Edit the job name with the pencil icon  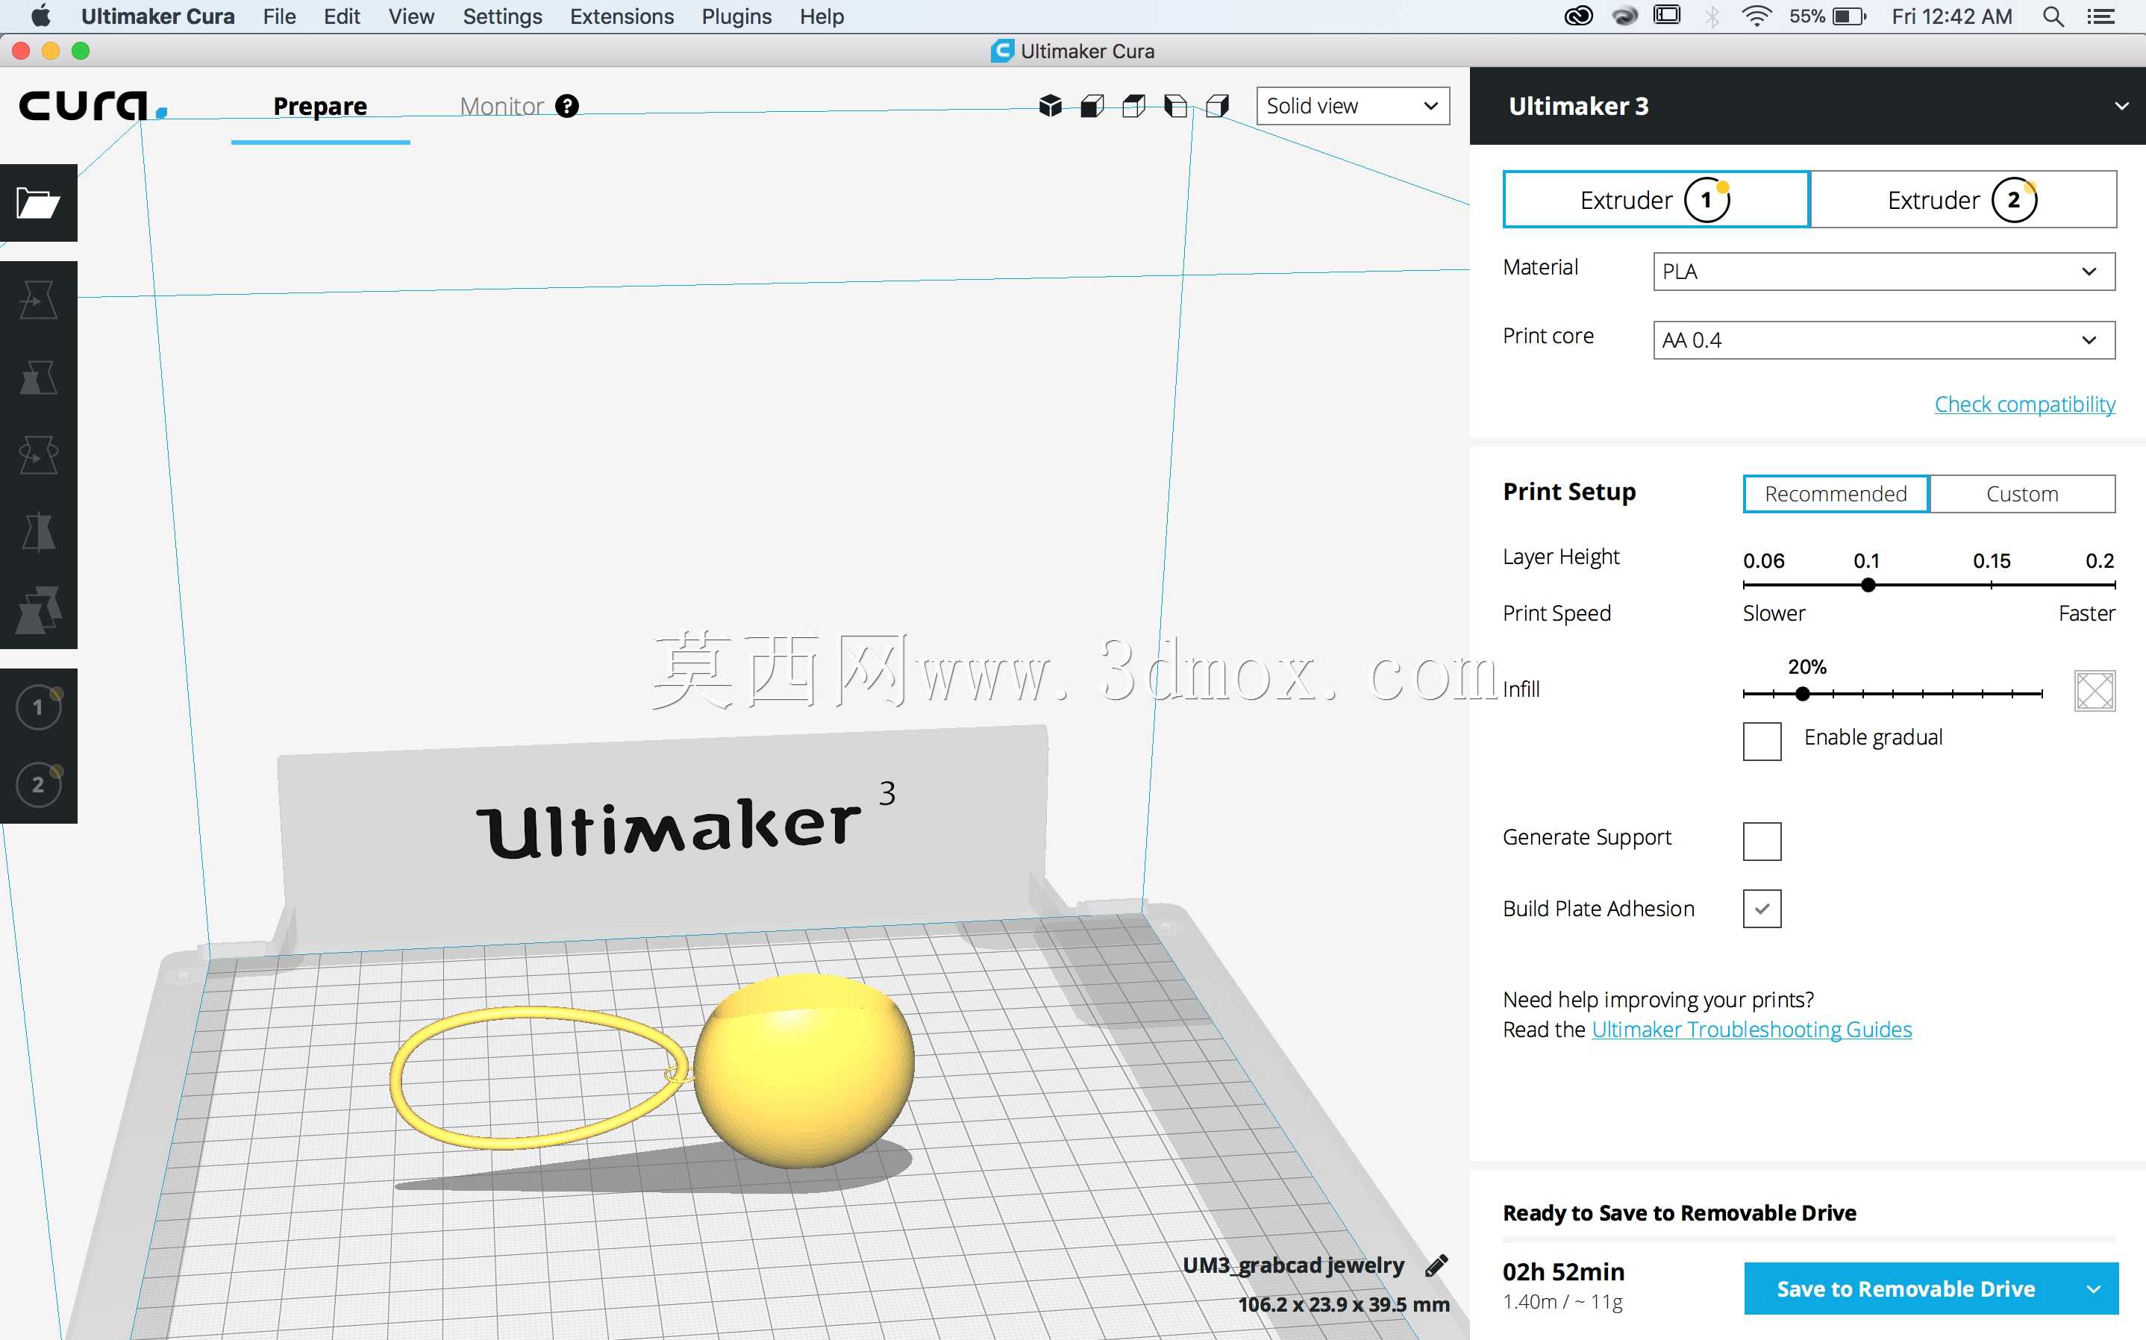click(1436, 1265)
